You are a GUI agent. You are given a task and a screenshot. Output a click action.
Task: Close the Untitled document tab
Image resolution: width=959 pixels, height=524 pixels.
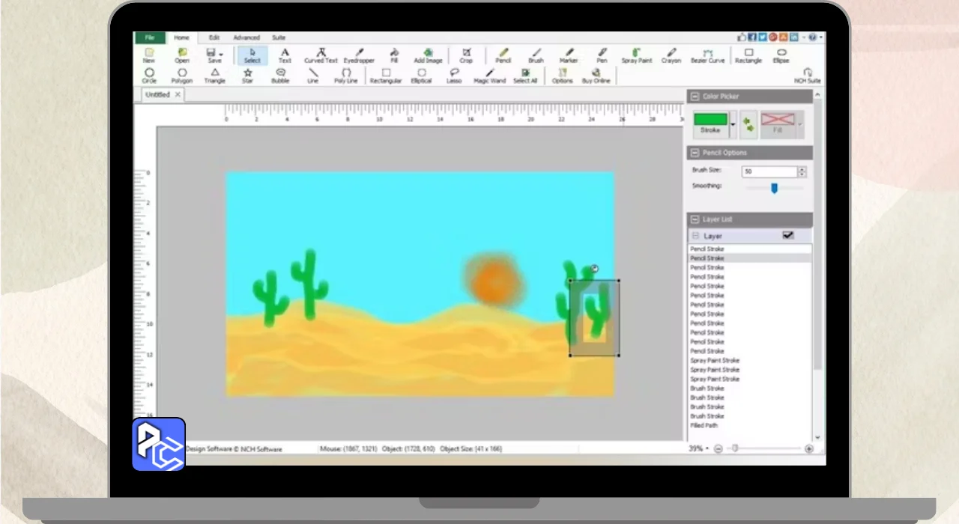tap(178, 95)
